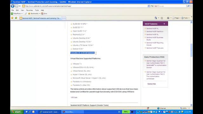Click the Stop loading X button
This screenshot has height=114, width=203.
point(156,6)
